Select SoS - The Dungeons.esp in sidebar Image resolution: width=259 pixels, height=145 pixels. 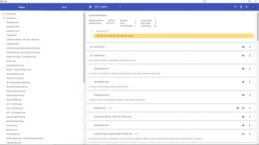16,112
